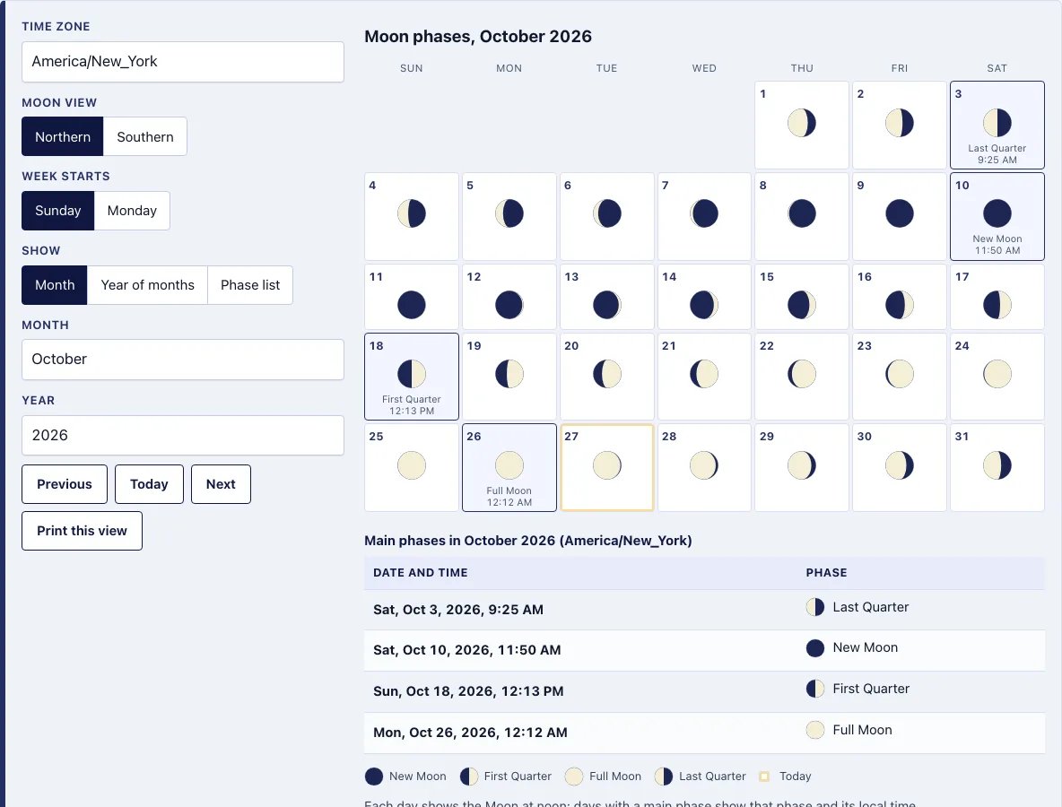Click the moon icon on October 20
This screenshot has width=1062, height=807.
(606, 375)
